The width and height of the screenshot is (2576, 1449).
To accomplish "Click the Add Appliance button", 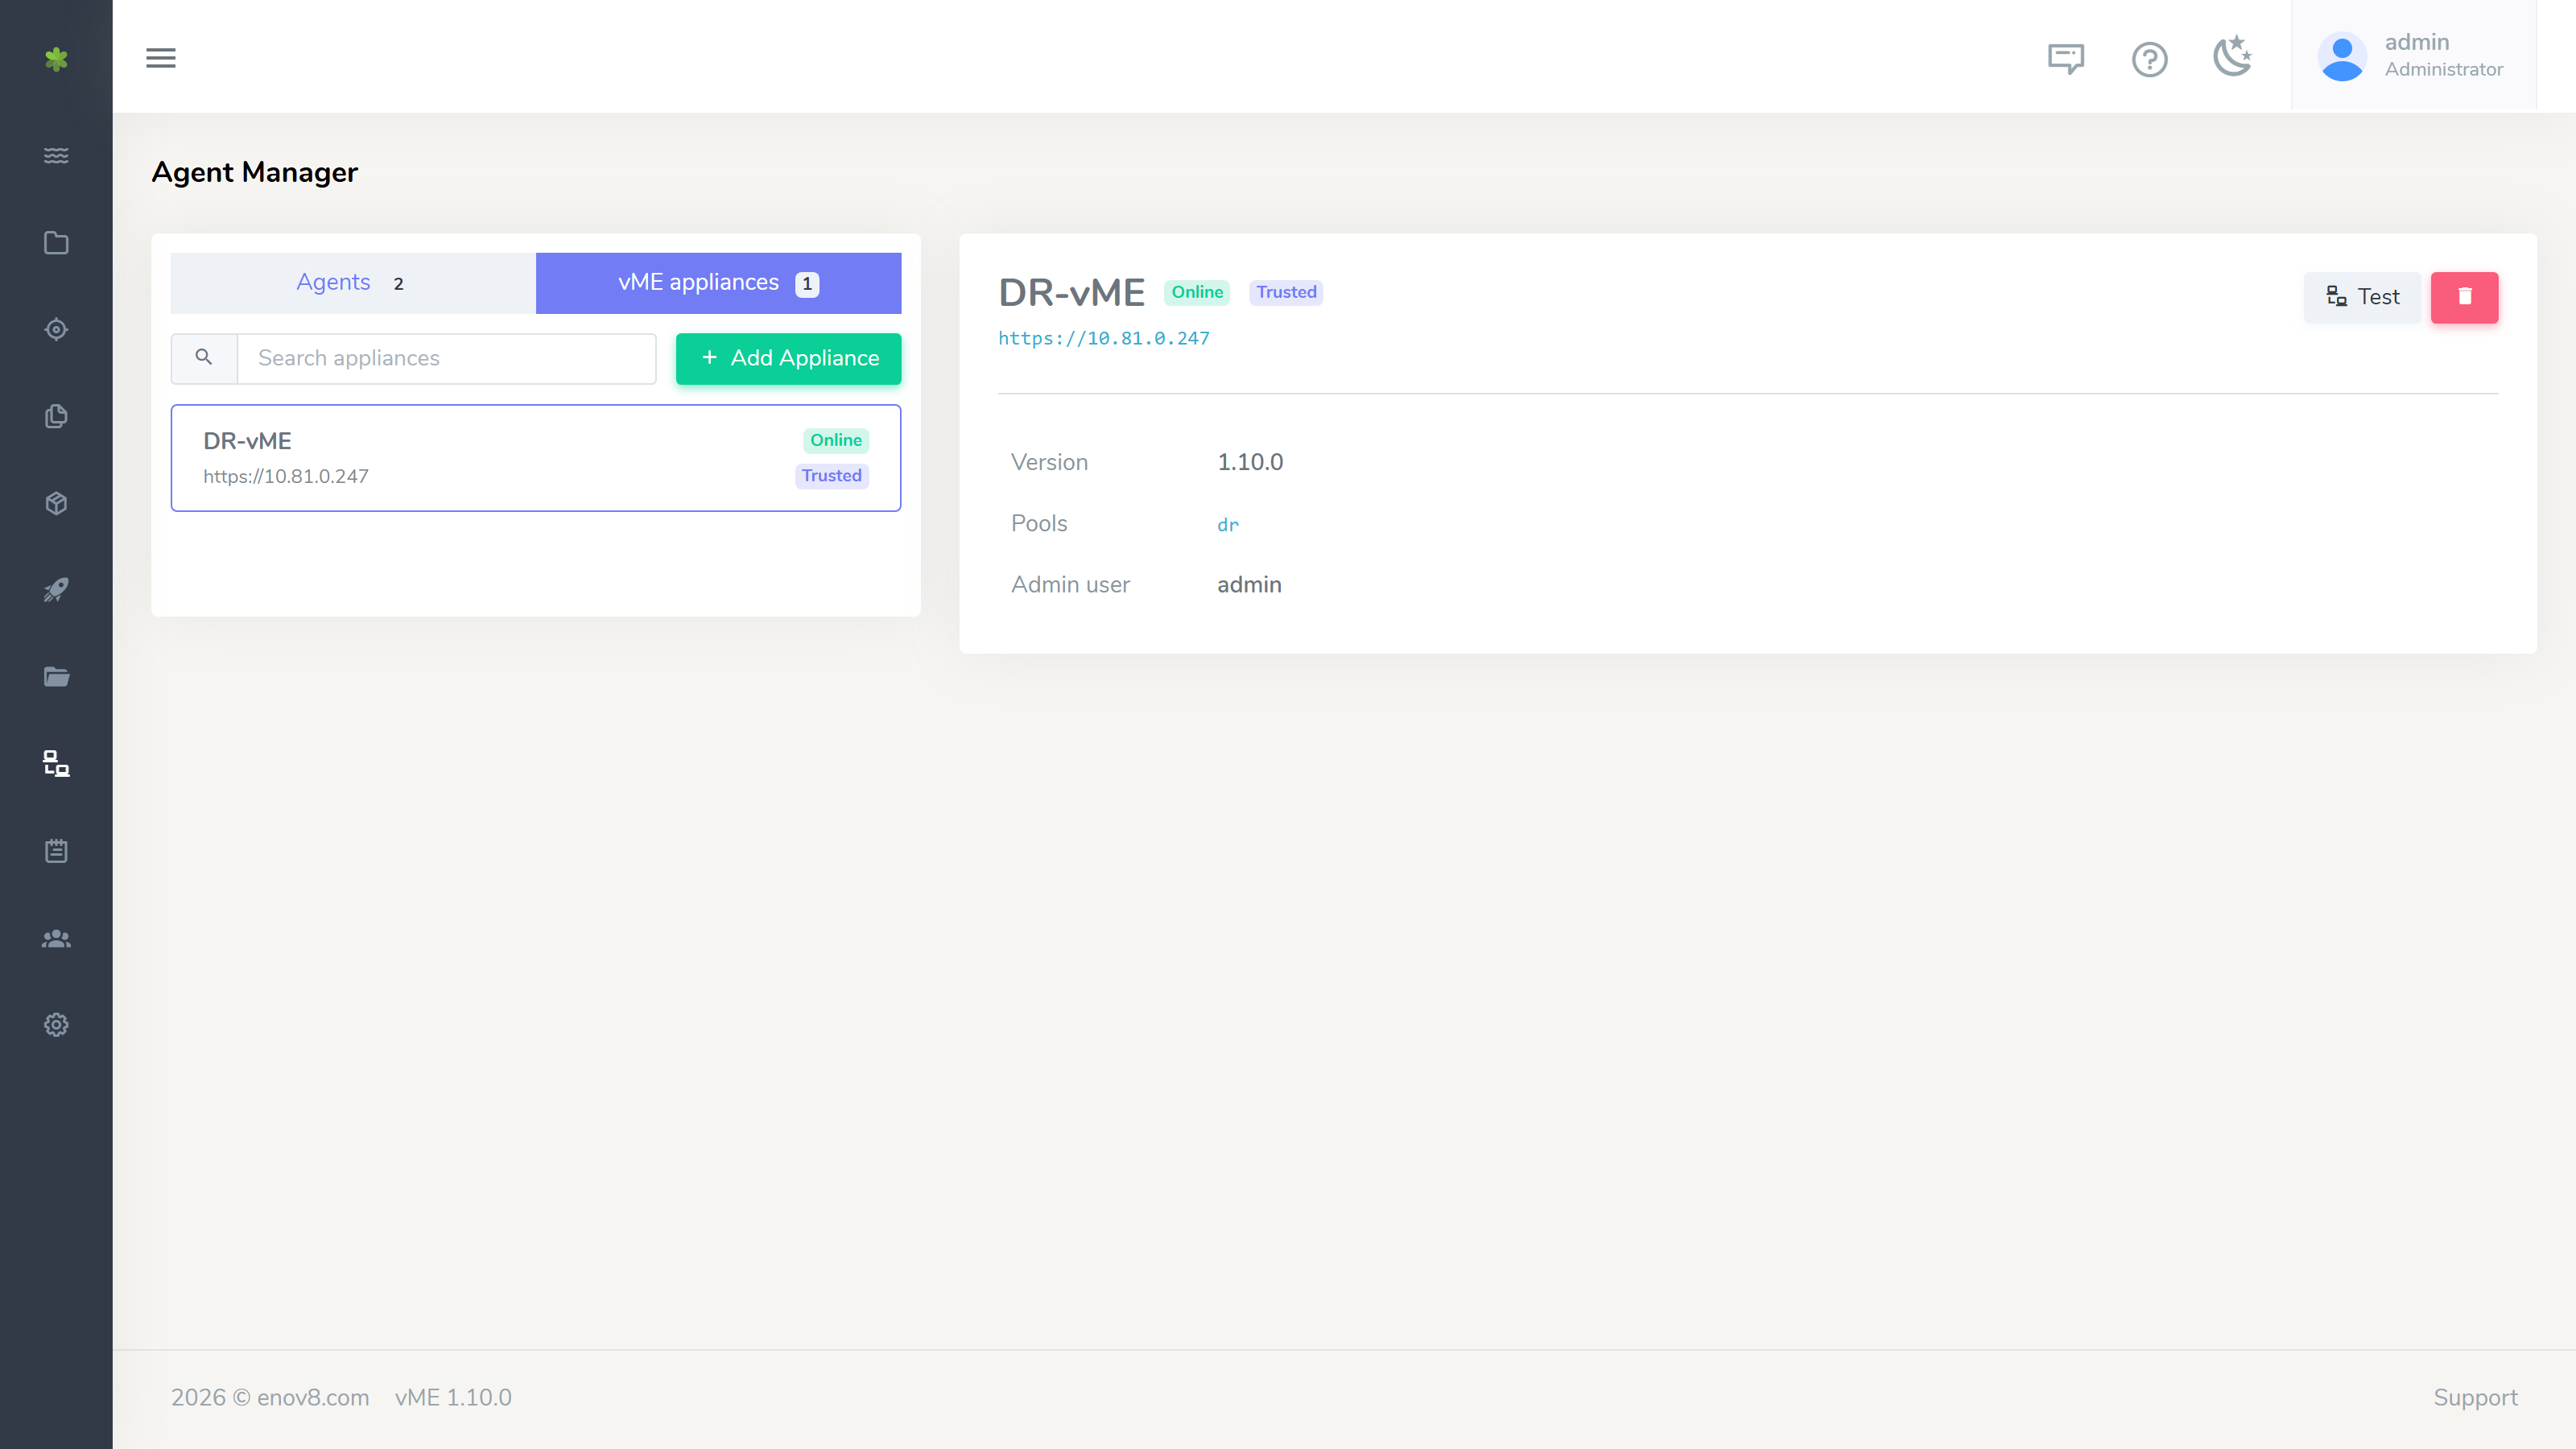I will coord(789,358).
